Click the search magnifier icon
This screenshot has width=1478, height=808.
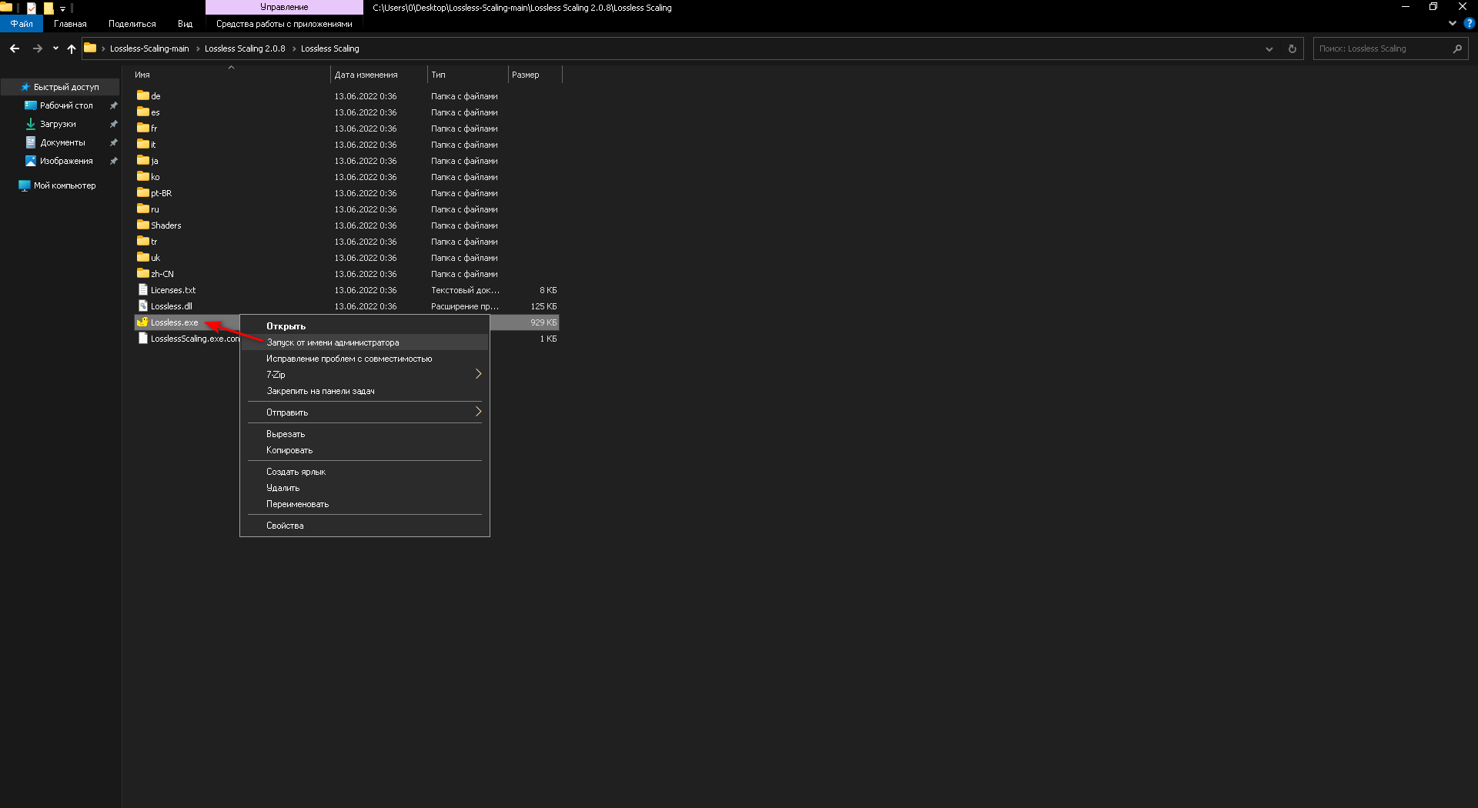[1457, 48]
